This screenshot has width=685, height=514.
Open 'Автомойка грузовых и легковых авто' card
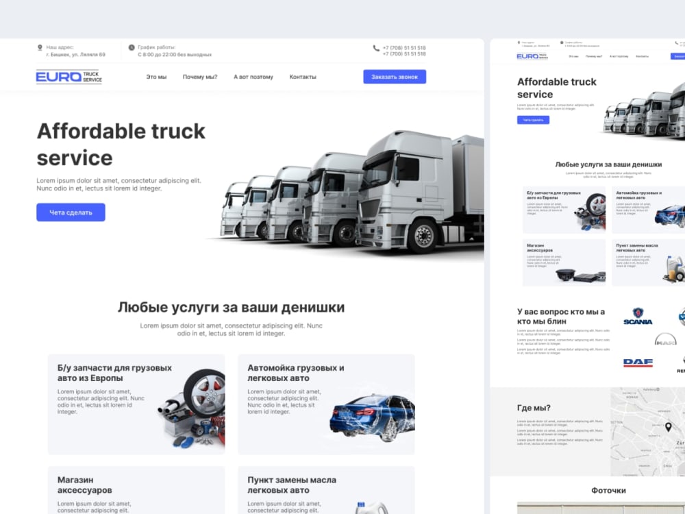326,404
